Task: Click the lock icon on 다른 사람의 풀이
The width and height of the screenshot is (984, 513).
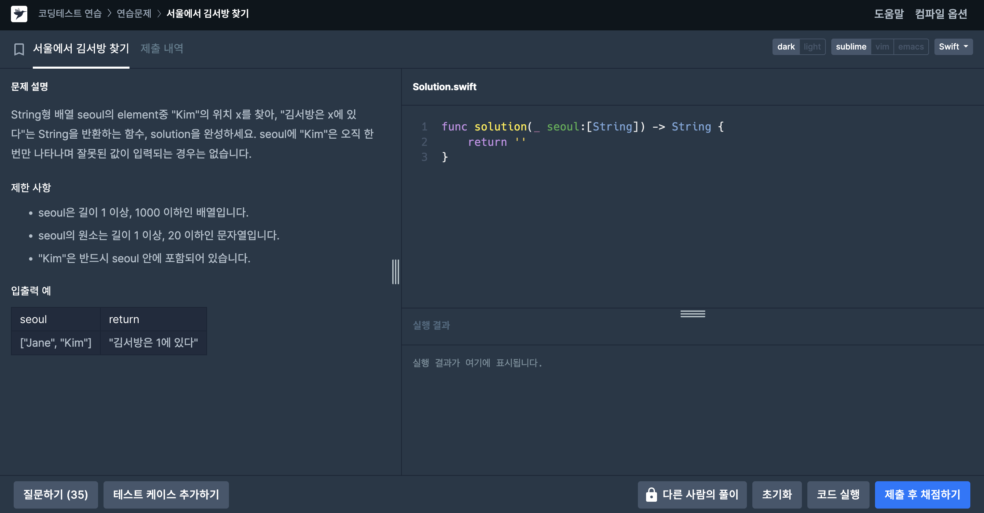Action: point(651,495)
